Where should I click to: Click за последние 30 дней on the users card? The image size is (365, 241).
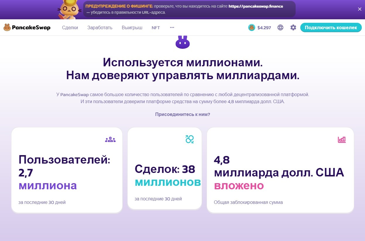point(42,202)
